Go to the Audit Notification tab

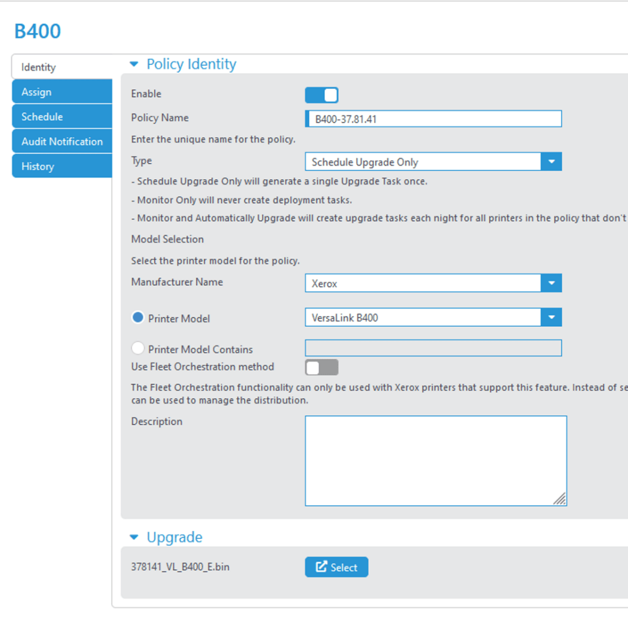(61, 142)
